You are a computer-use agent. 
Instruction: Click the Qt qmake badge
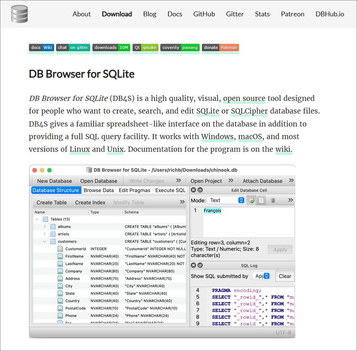(x=145, y=47)
